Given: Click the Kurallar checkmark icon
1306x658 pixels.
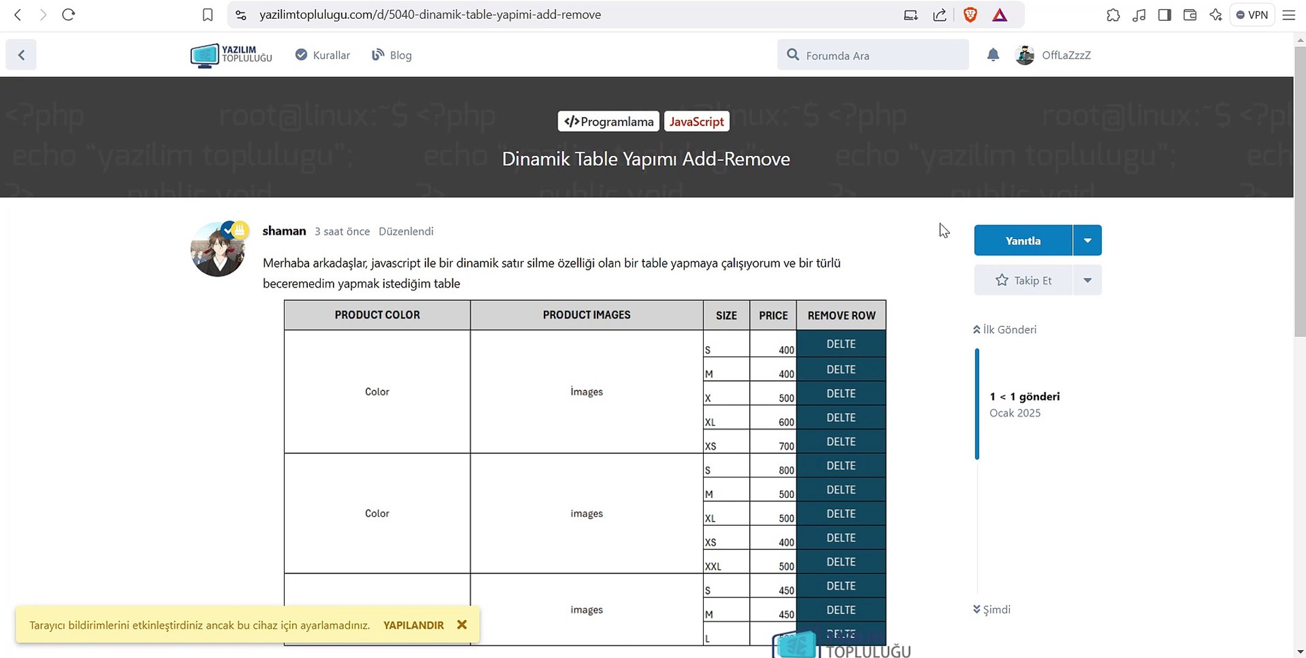Looking at the screenshot, I should (301, 54).
